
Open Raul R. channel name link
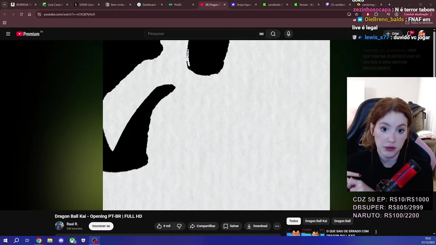(72, 224)
